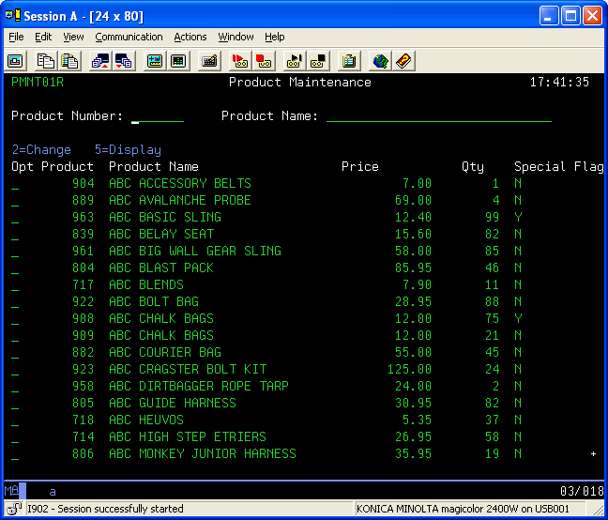The height and width of the screenshot is (520, 608).
Task: Click the Receive File from Host icon
Action: [124, 61]
